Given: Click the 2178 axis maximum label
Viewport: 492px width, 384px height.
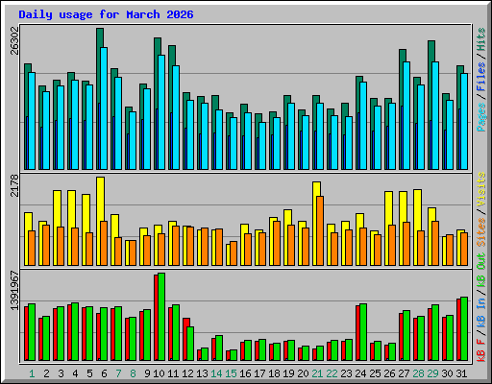Looking at the screenshot, I should [x=14, y=185].
